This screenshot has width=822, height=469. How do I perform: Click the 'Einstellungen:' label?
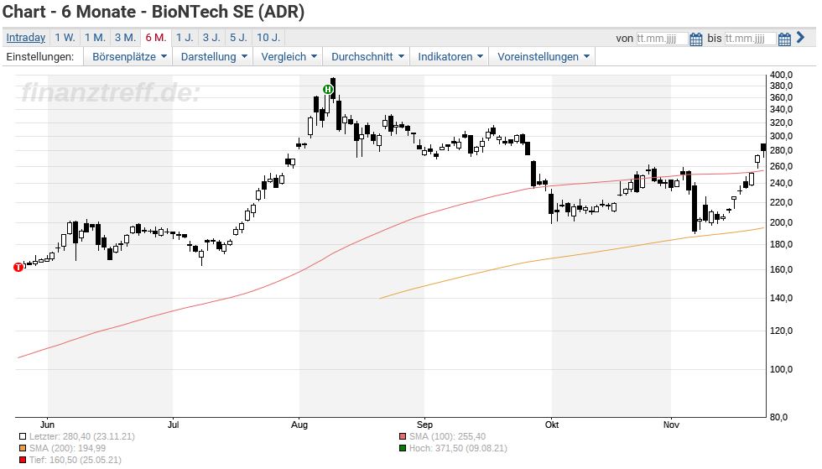coord(40,57)
